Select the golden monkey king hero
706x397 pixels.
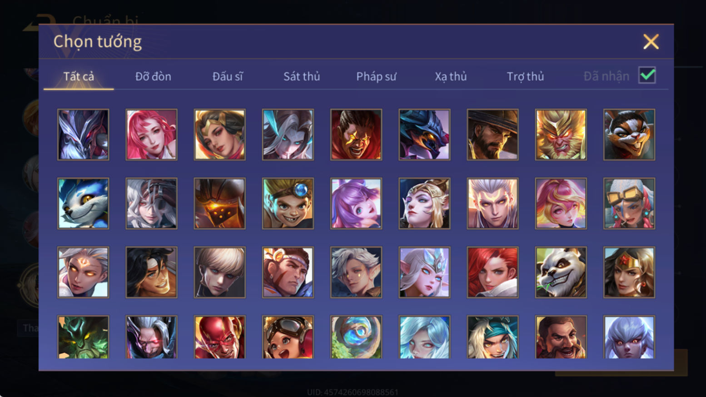click(x=561, y=134)
